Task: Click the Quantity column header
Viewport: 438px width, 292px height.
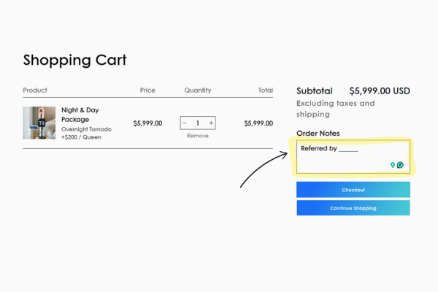Action: (198, 91)
